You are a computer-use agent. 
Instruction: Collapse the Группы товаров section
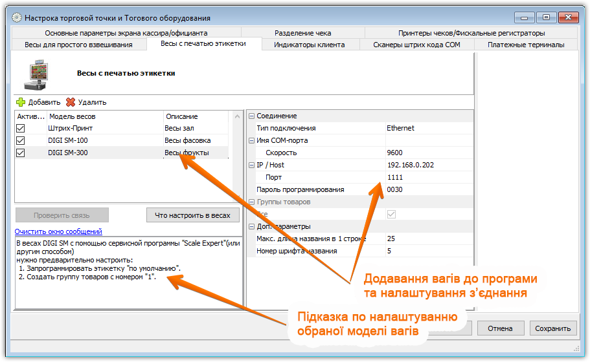252,202
